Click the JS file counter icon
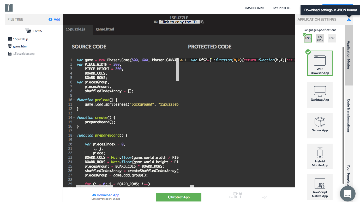Image resolution: width=360 pixels, height=202 pixels. (28, 30)
